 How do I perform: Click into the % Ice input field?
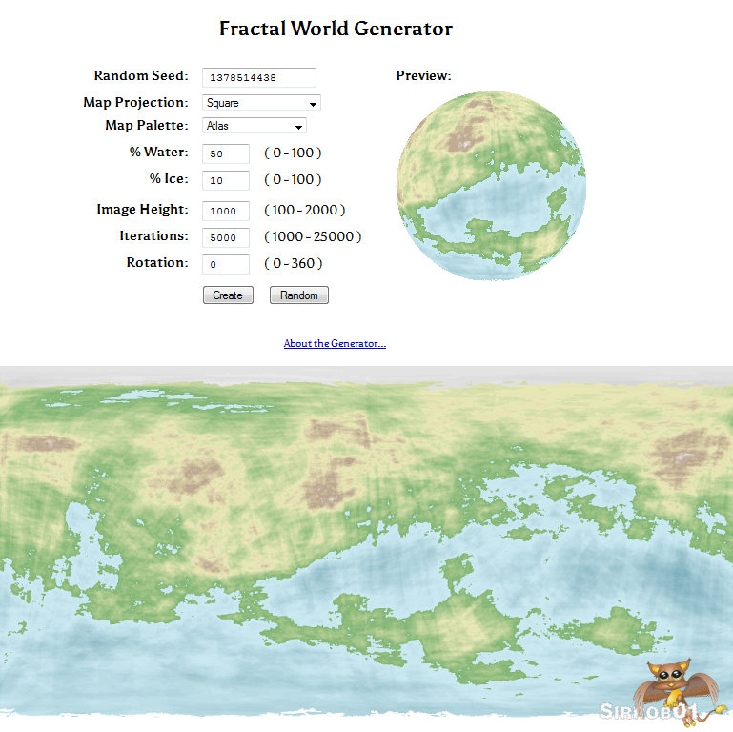tap(226, 180)
